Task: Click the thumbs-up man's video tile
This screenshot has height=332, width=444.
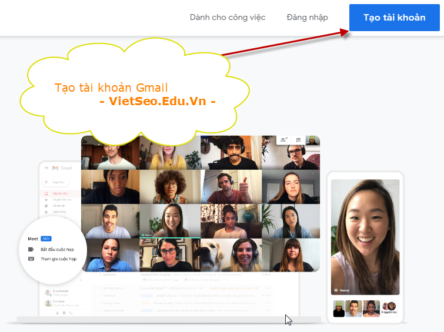Action: 230,187
